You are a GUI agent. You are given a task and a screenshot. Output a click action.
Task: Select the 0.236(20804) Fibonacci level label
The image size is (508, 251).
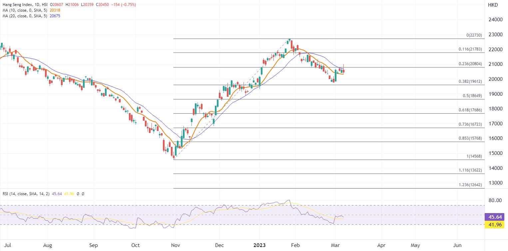click(x=470, y=64)
